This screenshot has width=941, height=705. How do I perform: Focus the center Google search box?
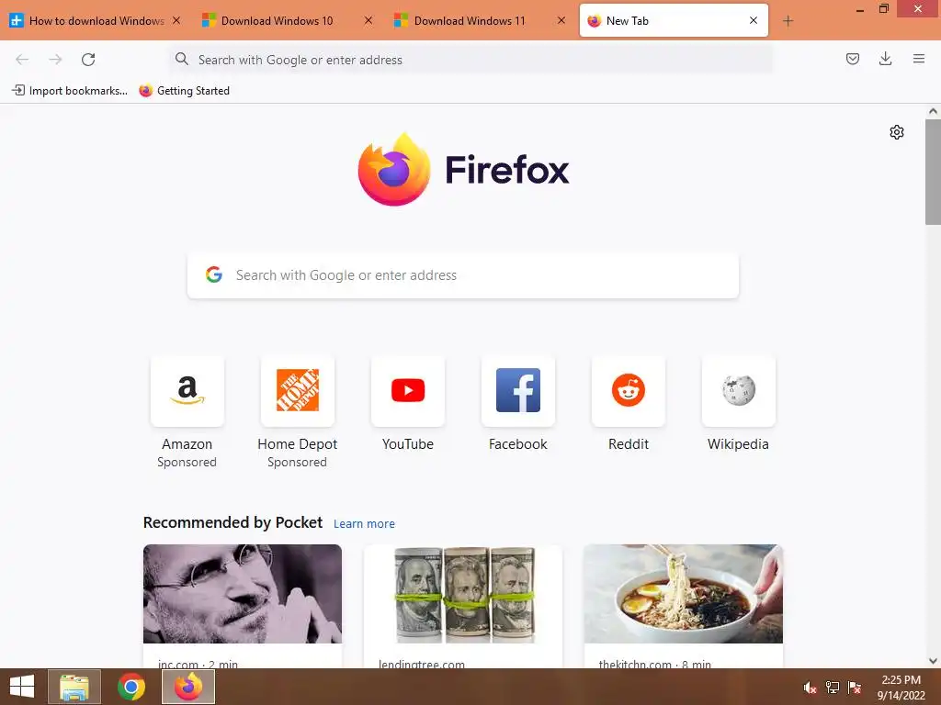click(x=463, y=275)
